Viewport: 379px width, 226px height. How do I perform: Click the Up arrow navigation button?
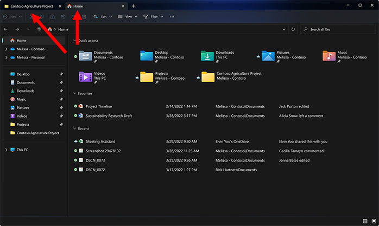coord(39,29)
